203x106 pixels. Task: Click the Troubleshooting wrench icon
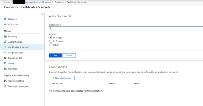pyautogui.click(x=5, y=81)
